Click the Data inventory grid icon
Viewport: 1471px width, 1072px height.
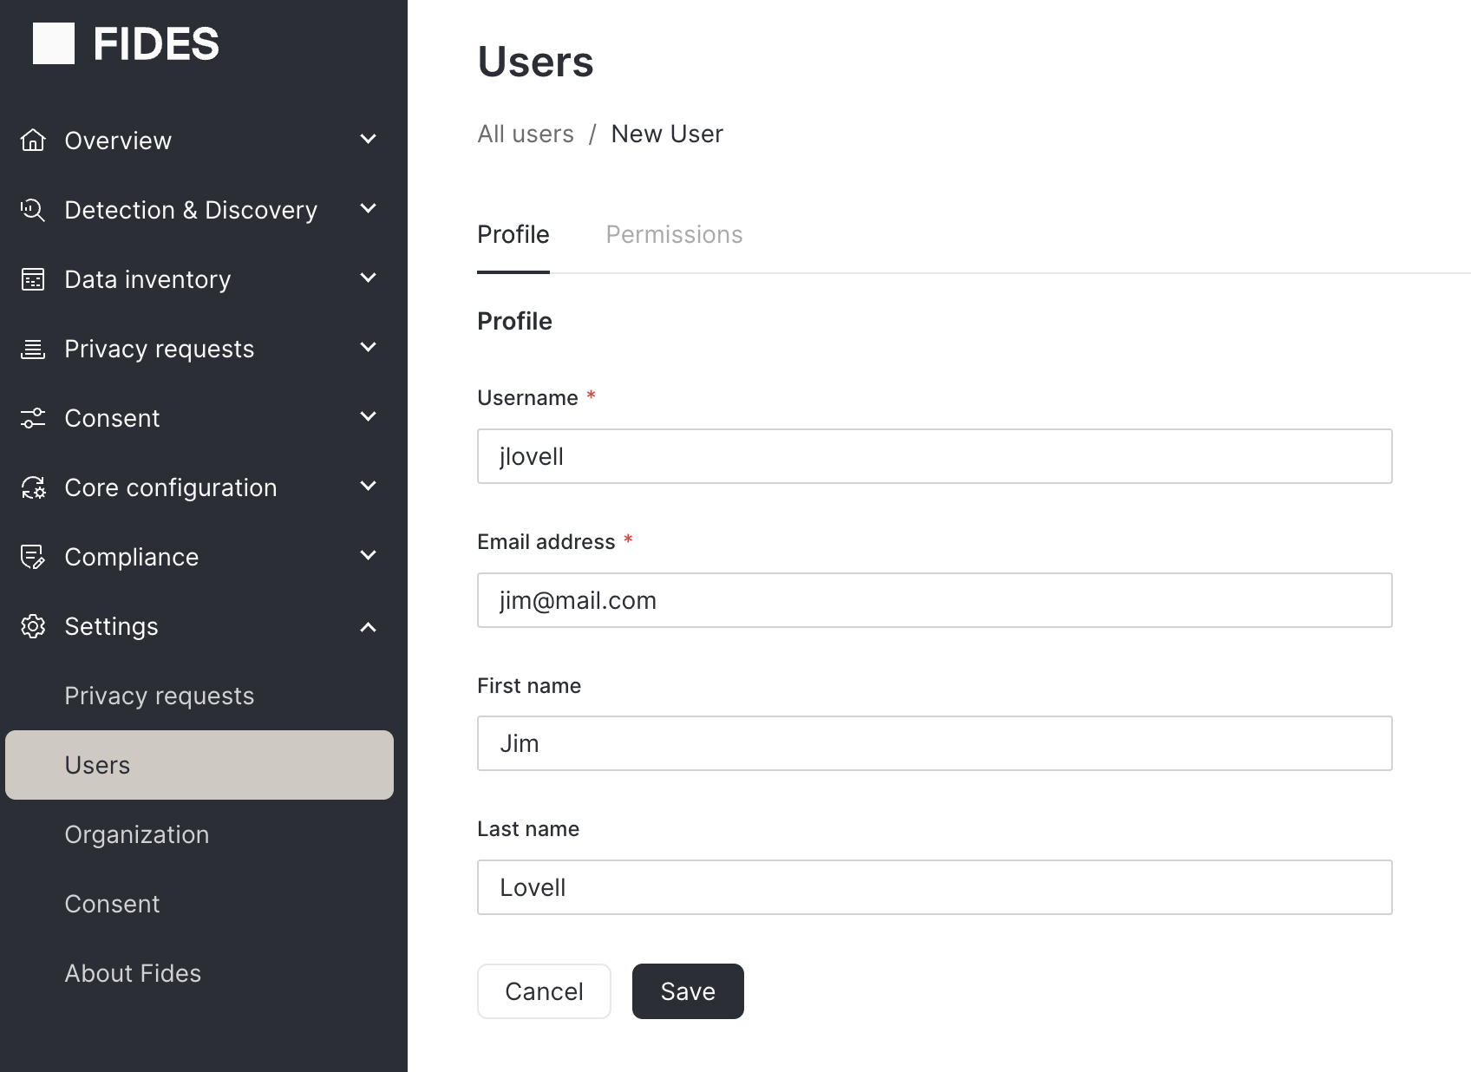coord(33,278)
